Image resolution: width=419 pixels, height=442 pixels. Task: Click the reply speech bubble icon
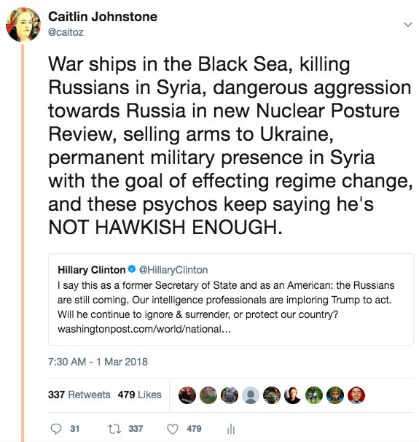pyautogui.click(x=56, y=429)
